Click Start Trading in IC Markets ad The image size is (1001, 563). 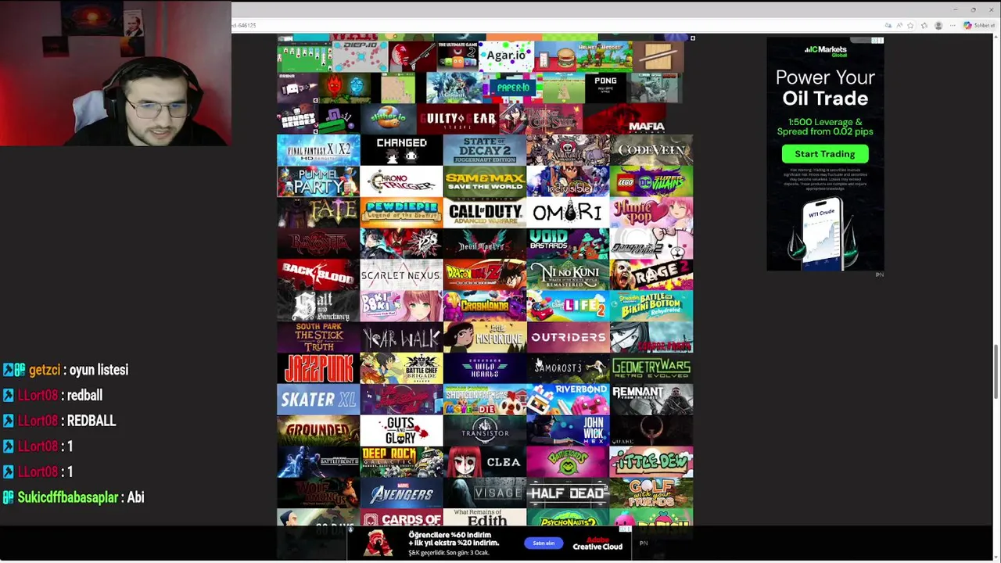point(825,154)
